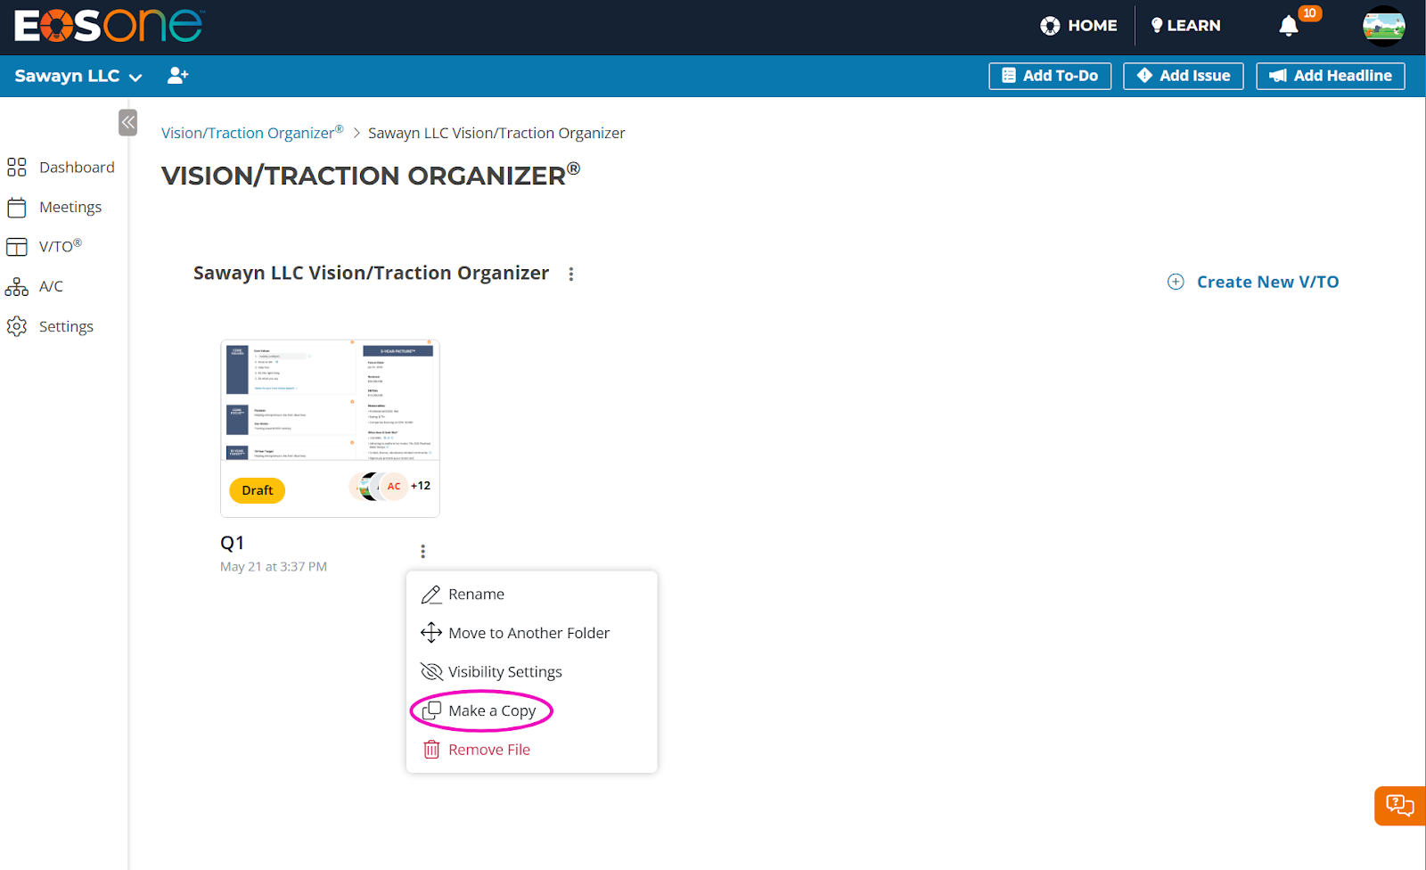Click the Add Headline button

(1331, 76)
